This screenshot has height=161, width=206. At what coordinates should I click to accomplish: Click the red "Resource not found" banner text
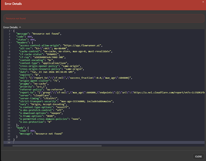pos(16,18)
